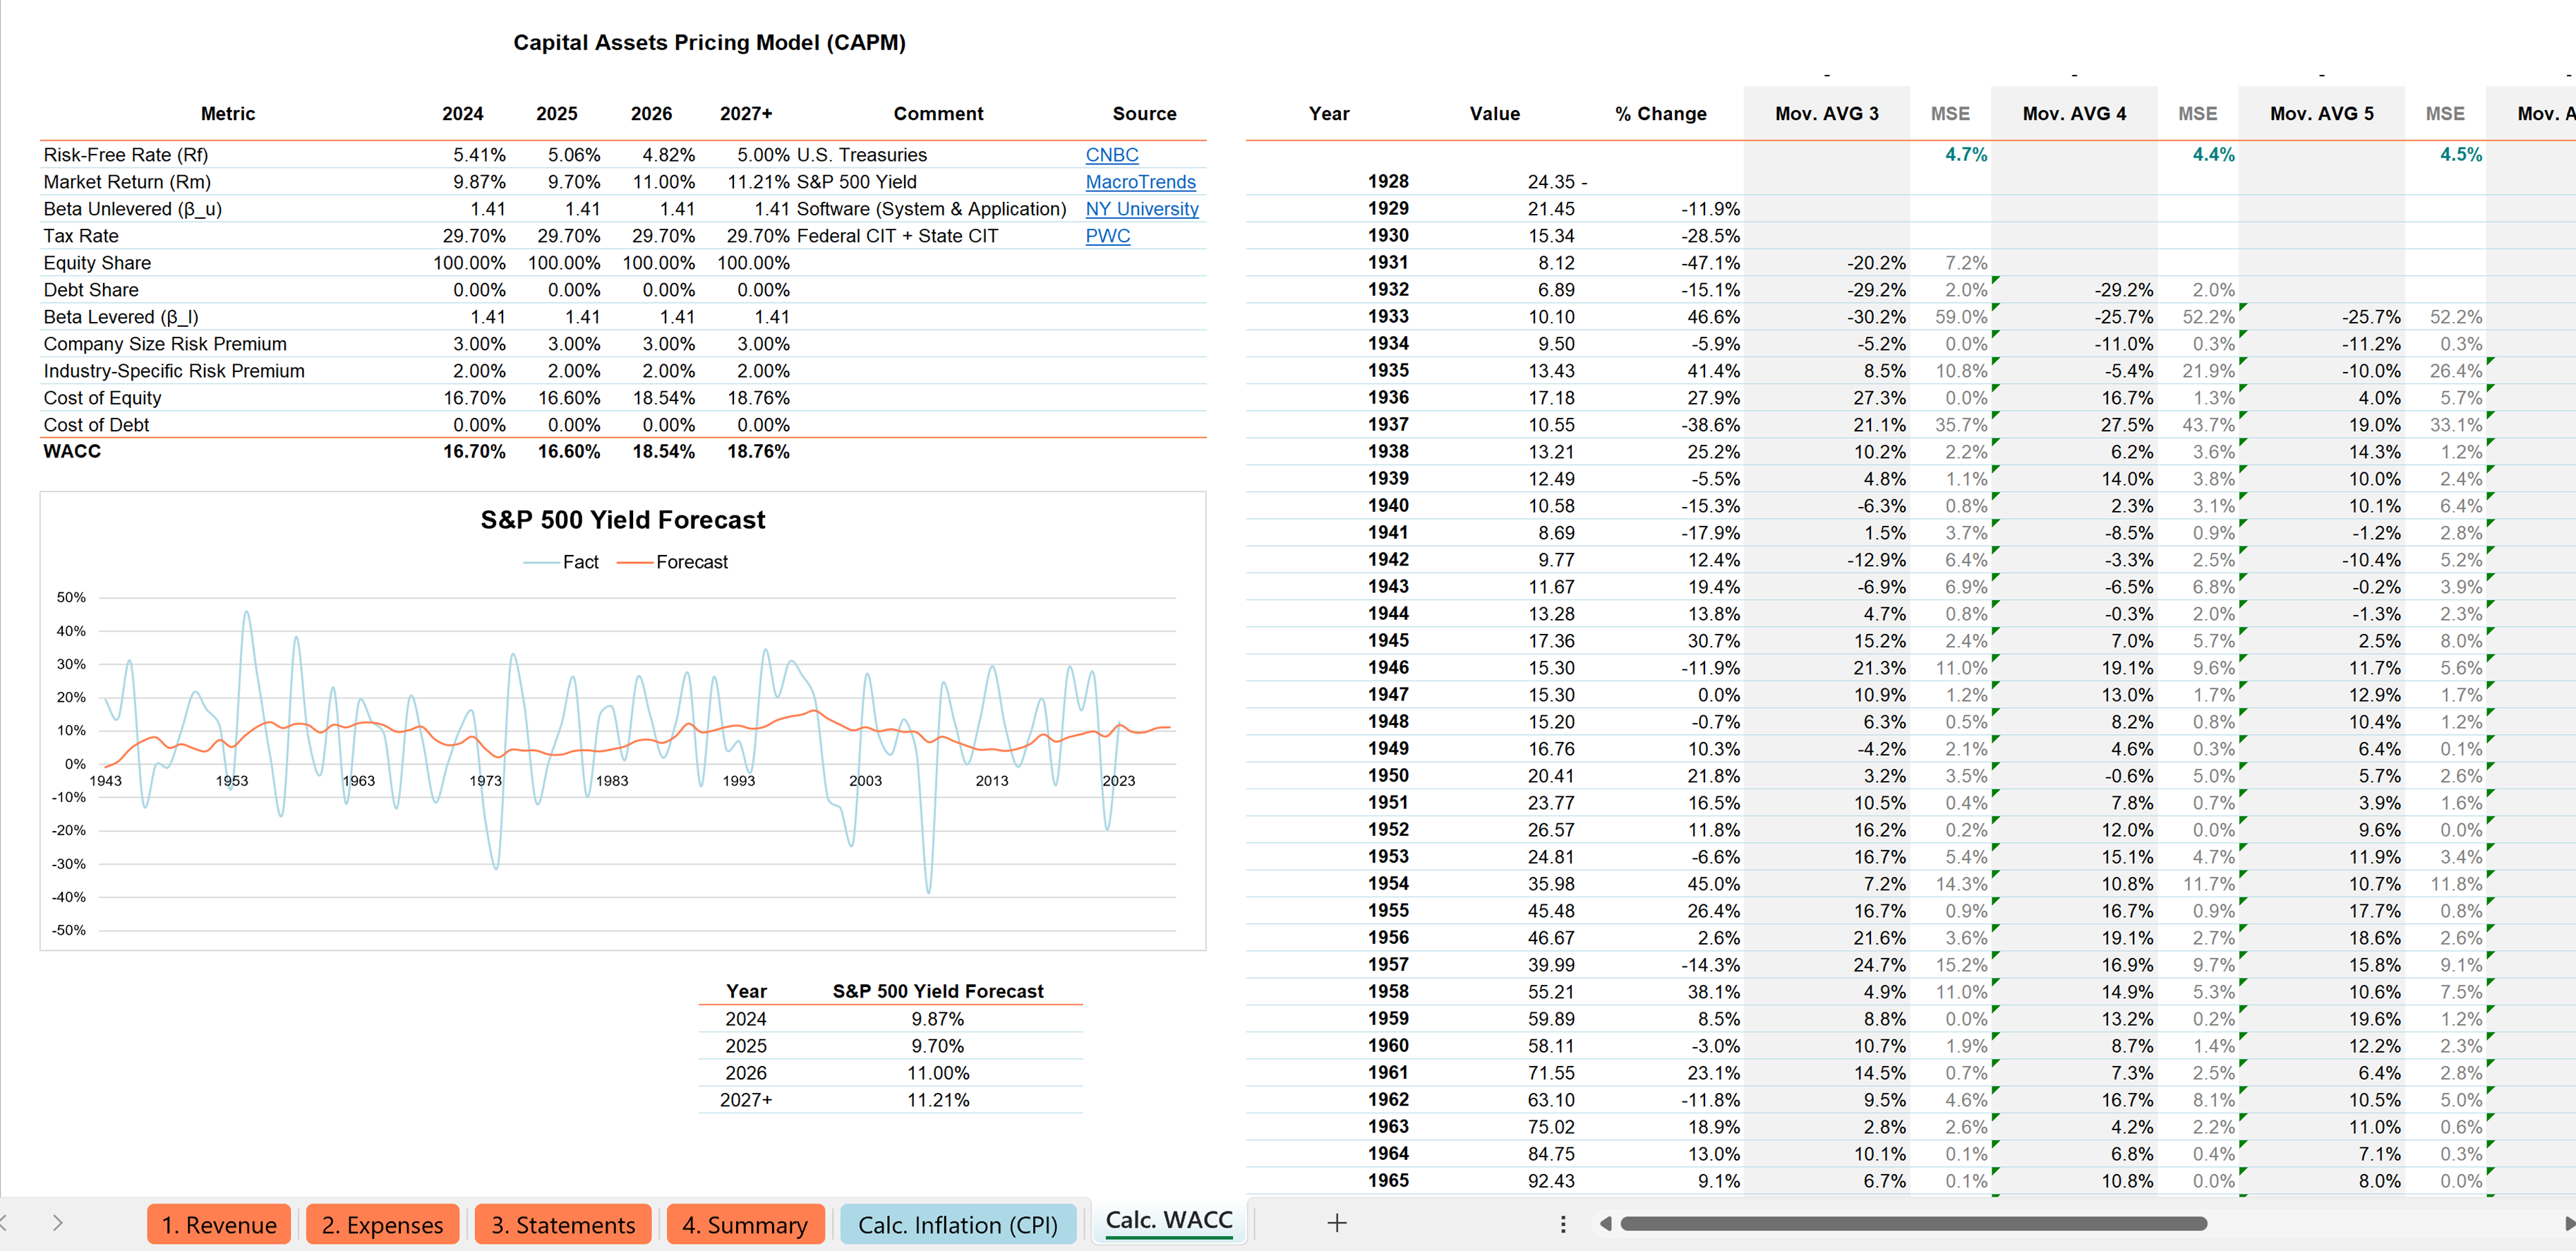Screen dimensions: 2576x1251
Task: Select the green MSE total 4.7%
Action: point(1965,155)
